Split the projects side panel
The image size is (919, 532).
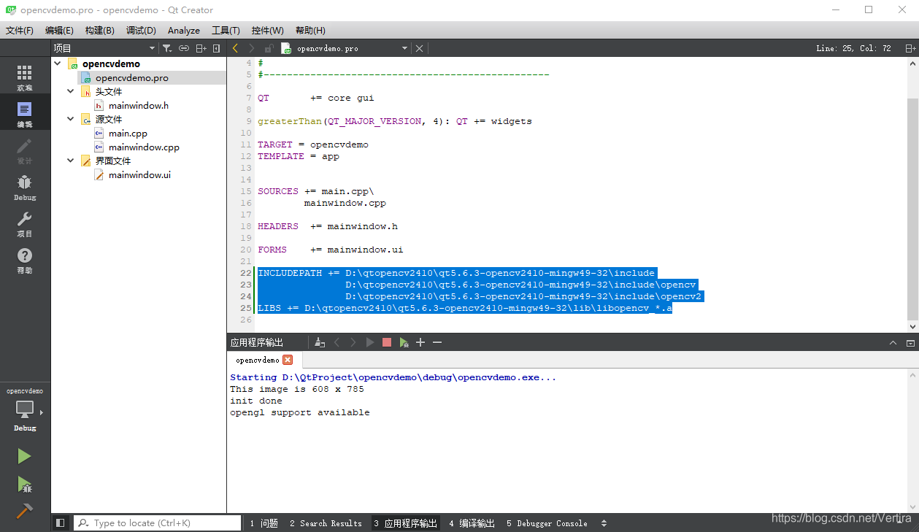tap(201, 48)
